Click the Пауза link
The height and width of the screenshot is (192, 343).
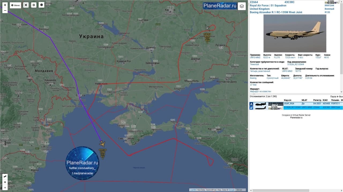click(333, 96)
